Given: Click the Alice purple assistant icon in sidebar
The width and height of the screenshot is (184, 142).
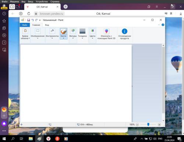Looking at the screenshot, I should pyautogui.click(x=4, y=123).
